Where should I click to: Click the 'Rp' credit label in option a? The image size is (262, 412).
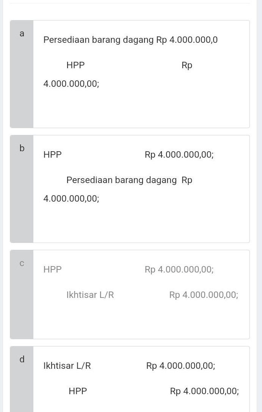tap(187, 65)
